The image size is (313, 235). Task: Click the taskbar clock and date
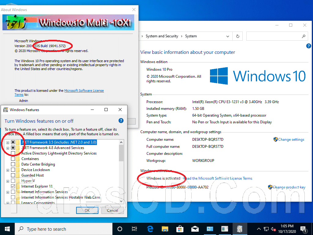287,229
